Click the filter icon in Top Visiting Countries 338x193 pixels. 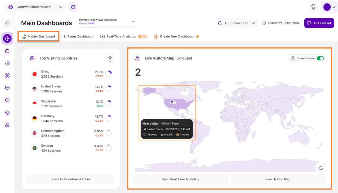[110, 58]
